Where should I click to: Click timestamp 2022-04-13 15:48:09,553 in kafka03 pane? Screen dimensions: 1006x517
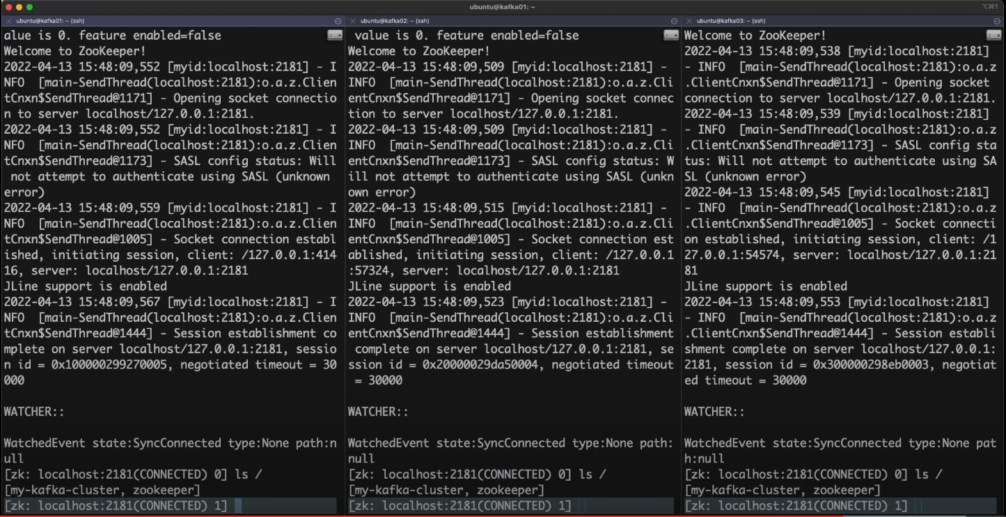762,302
